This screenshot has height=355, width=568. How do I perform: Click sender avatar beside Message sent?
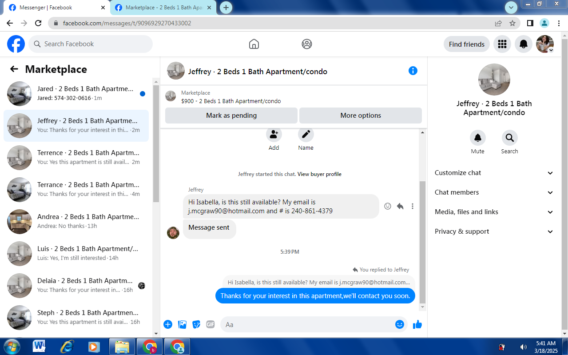point(173,232)
